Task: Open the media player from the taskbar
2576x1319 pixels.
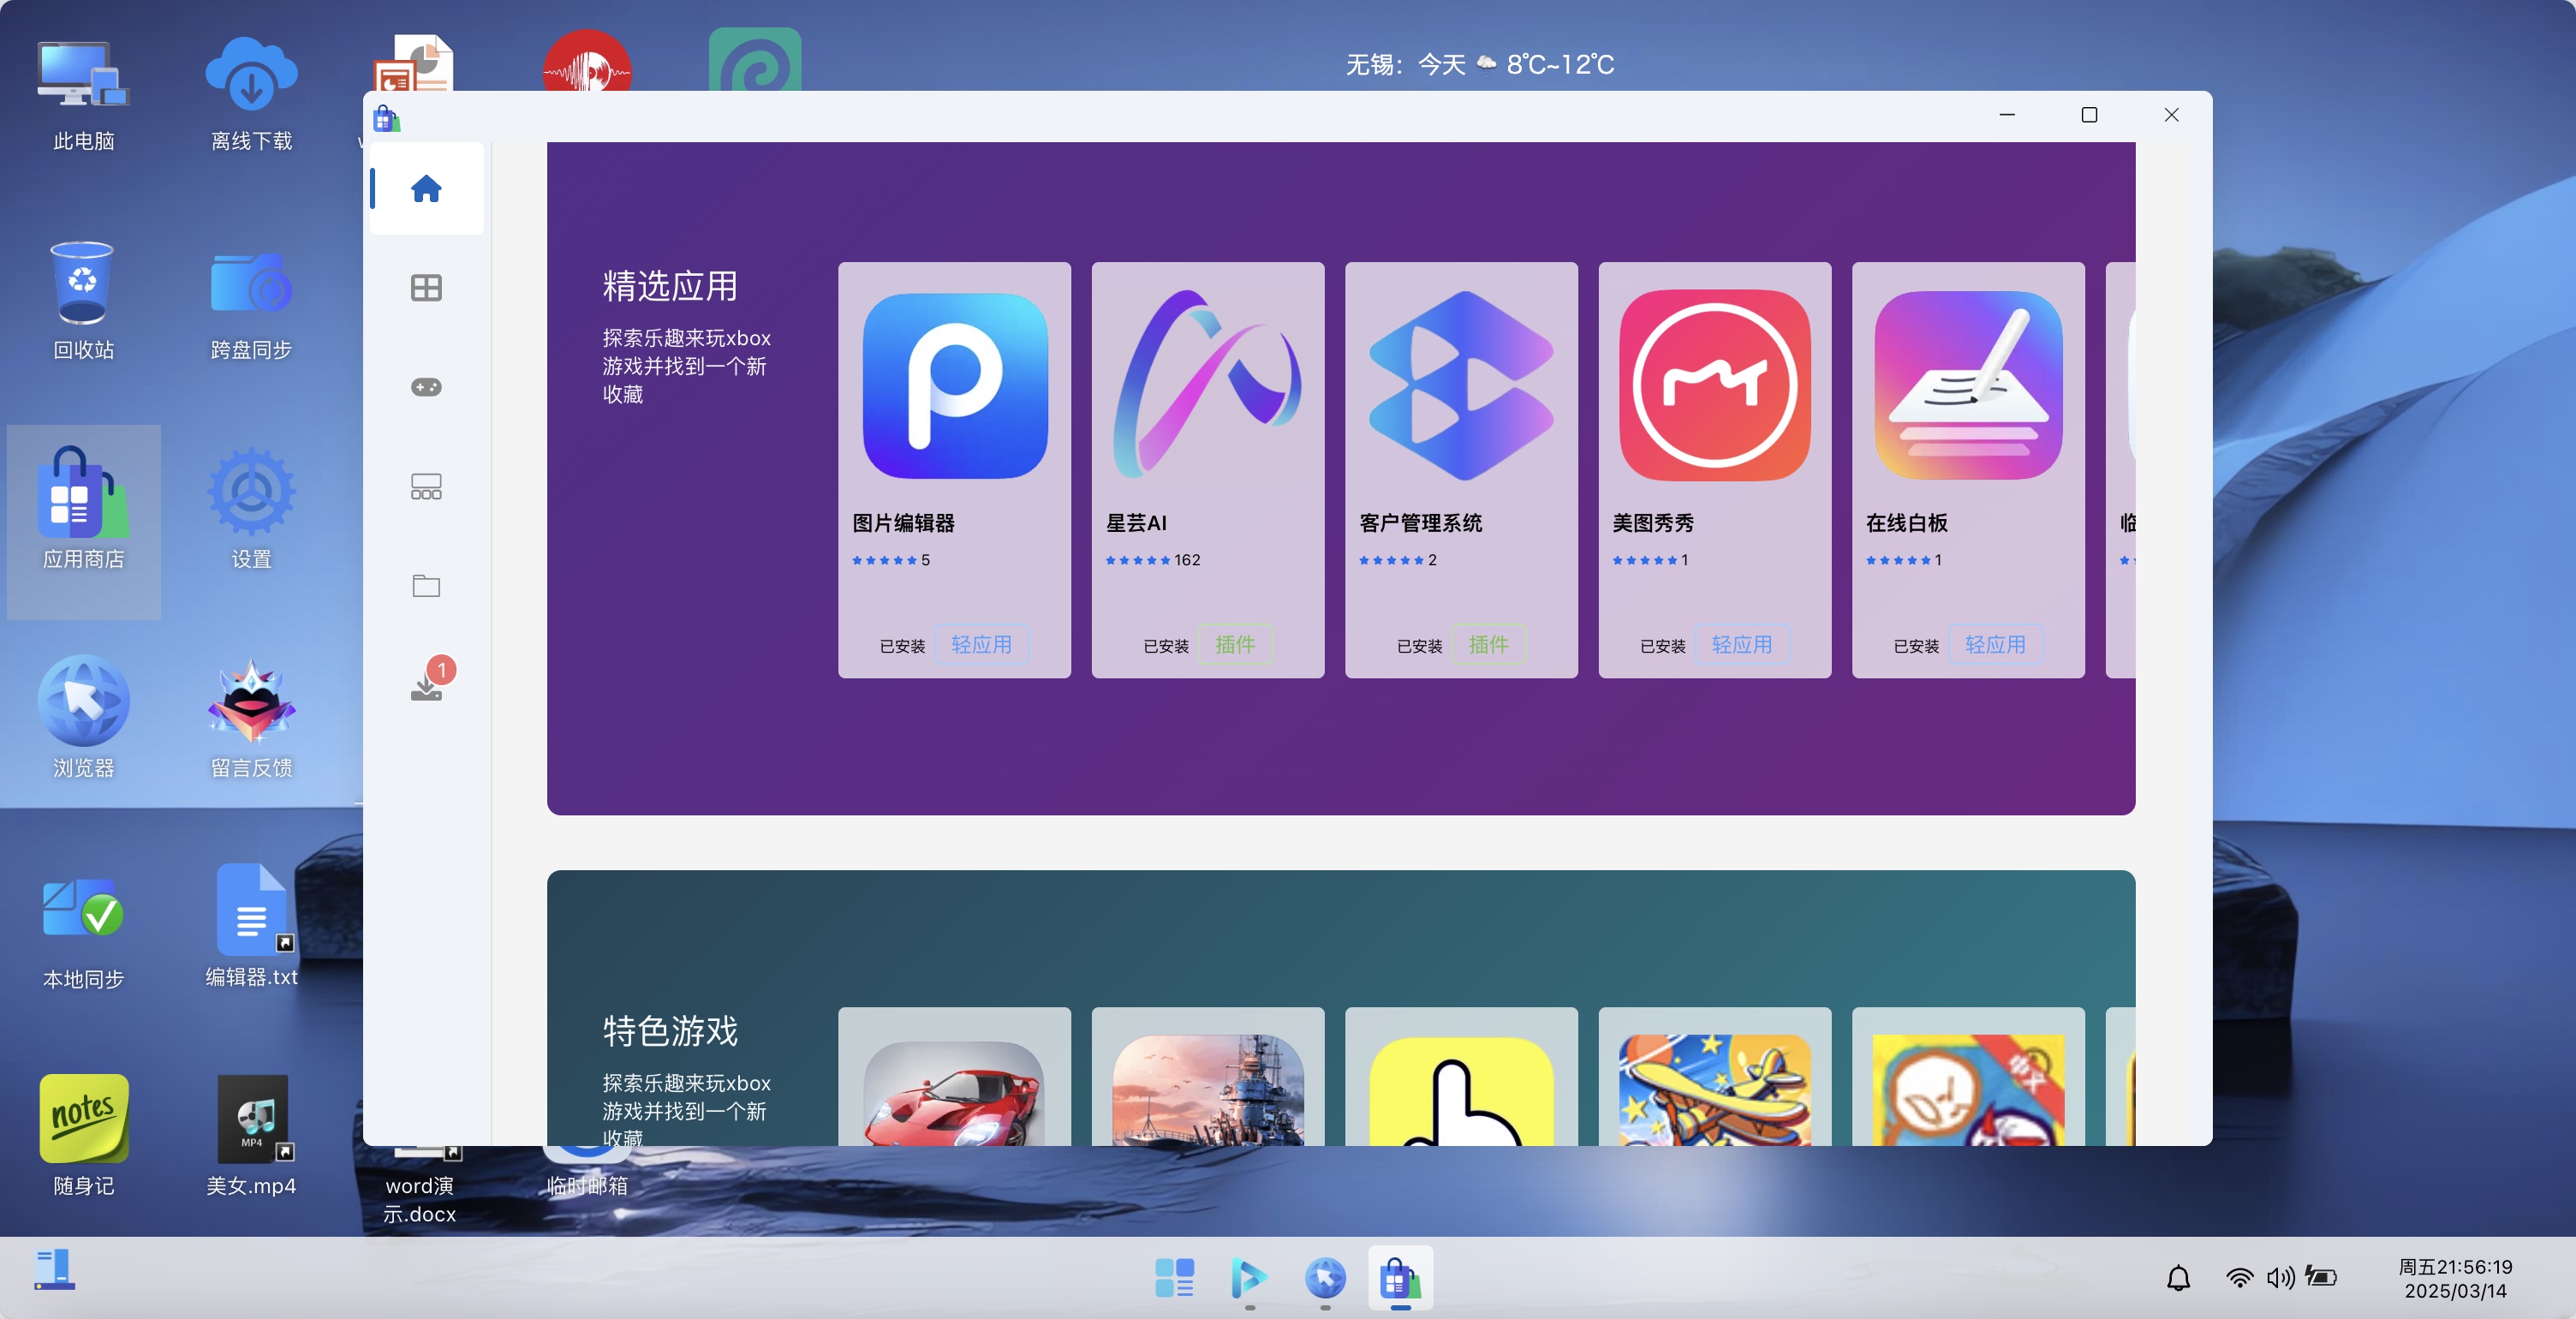Action: [x=1249, y=1277]
